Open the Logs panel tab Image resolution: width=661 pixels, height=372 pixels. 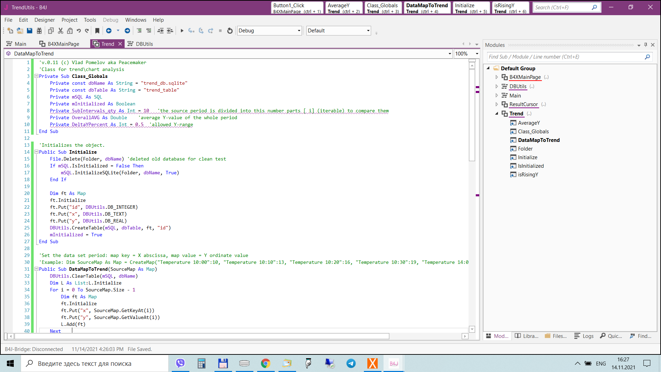click(x=584, y=336)
